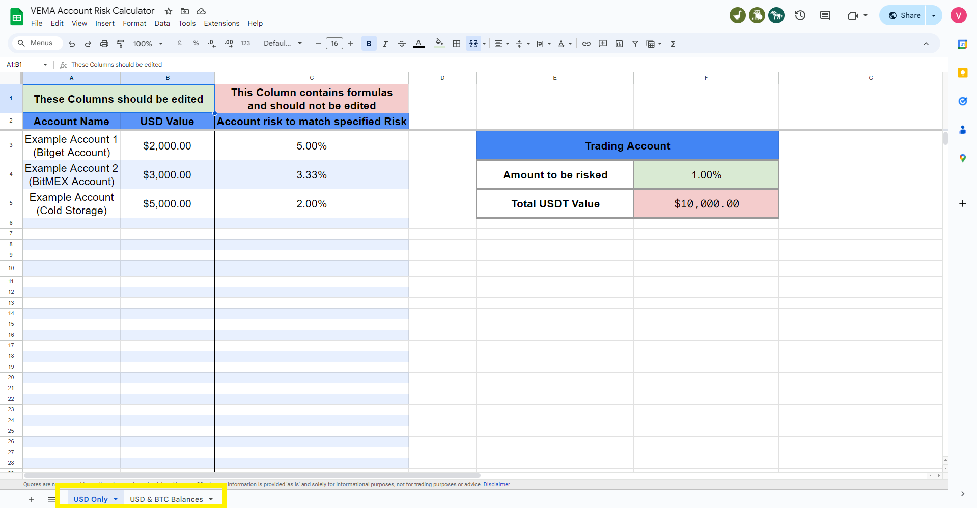
Task: Open number format 123 menu
Action: (245, 44)
